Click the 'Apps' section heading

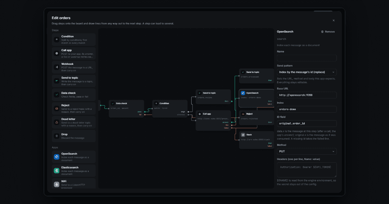click(55, 147)
